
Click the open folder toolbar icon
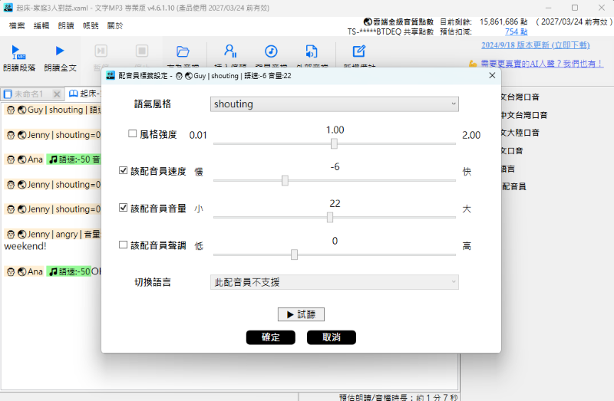coord(183,51)
